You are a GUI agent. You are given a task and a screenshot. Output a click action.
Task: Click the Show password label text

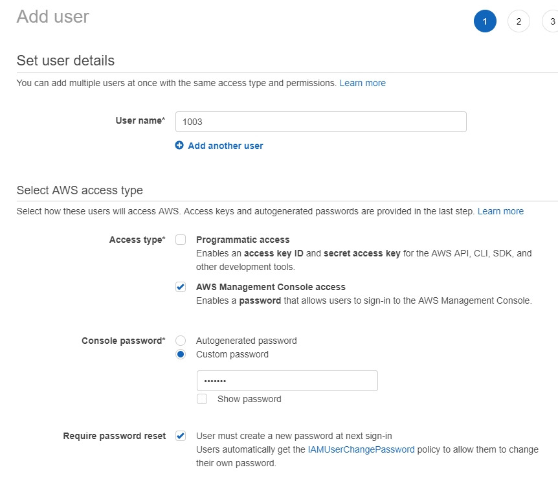[x=249, y=399]
